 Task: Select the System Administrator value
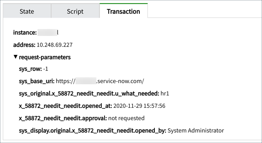[x=196, y=131]
